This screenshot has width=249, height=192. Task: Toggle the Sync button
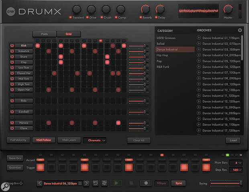[179, 183]
